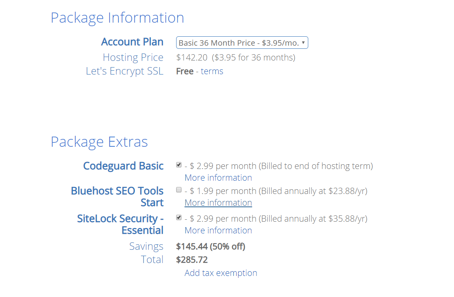Enable the Bluehost SEO Tools Start checkbox
Viewport: 454px width, 297px height.
tap(178, 190)
